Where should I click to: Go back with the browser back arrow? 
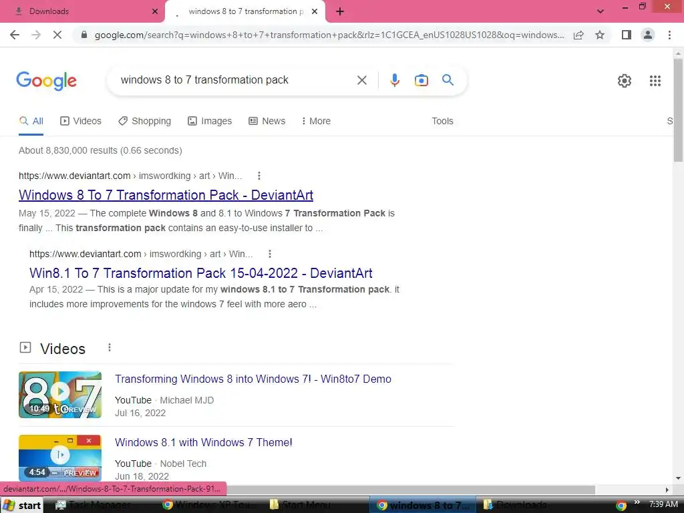point(15,35)
